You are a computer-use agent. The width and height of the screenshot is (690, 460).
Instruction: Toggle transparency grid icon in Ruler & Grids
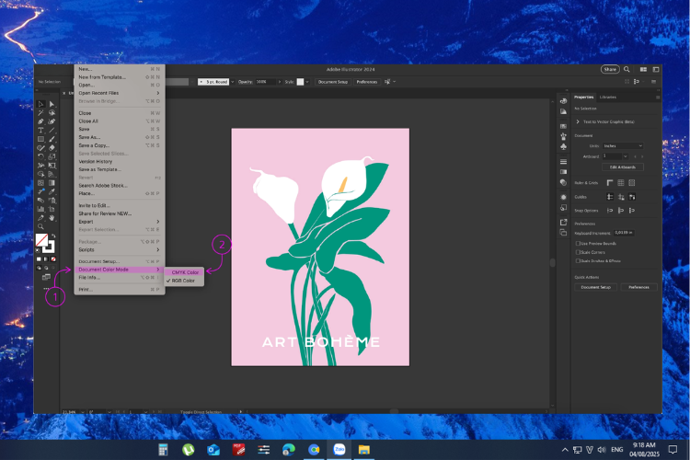(632, 183)
